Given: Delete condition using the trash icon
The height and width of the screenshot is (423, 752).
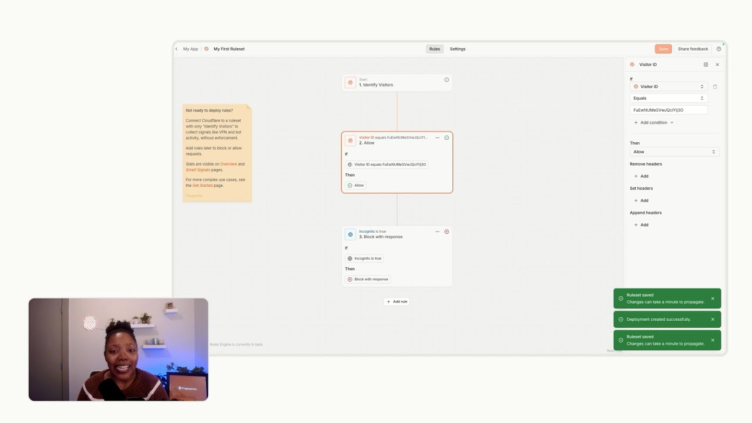Looking at the screenshot, I should pyautogui.click(x=715, y=86).
